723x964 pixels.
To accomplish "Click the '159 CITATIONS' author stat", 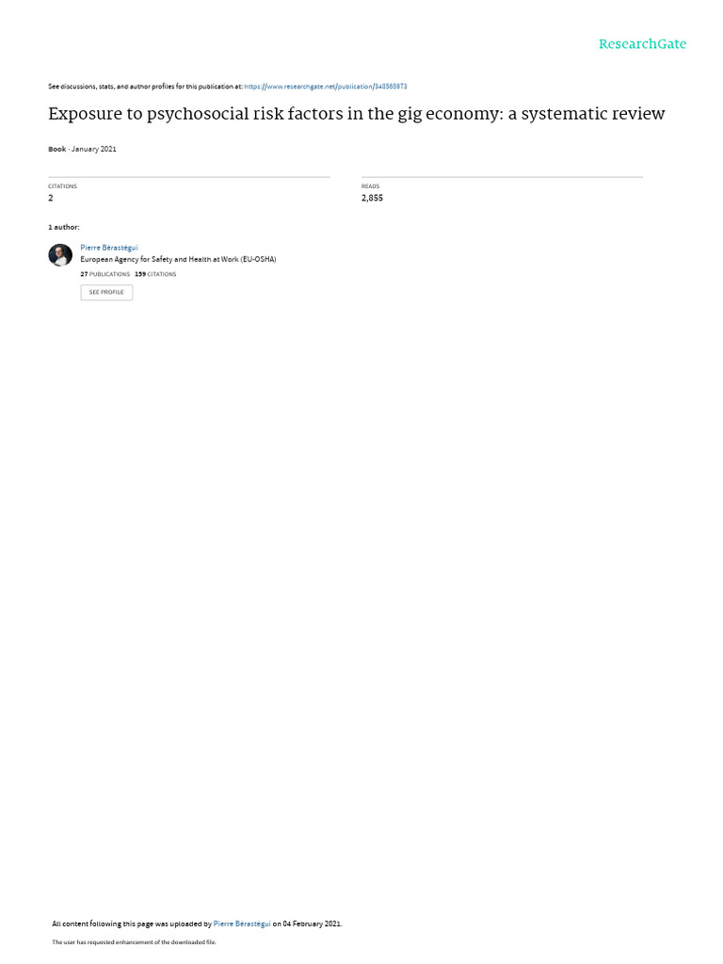I will (x=155, y=274).
